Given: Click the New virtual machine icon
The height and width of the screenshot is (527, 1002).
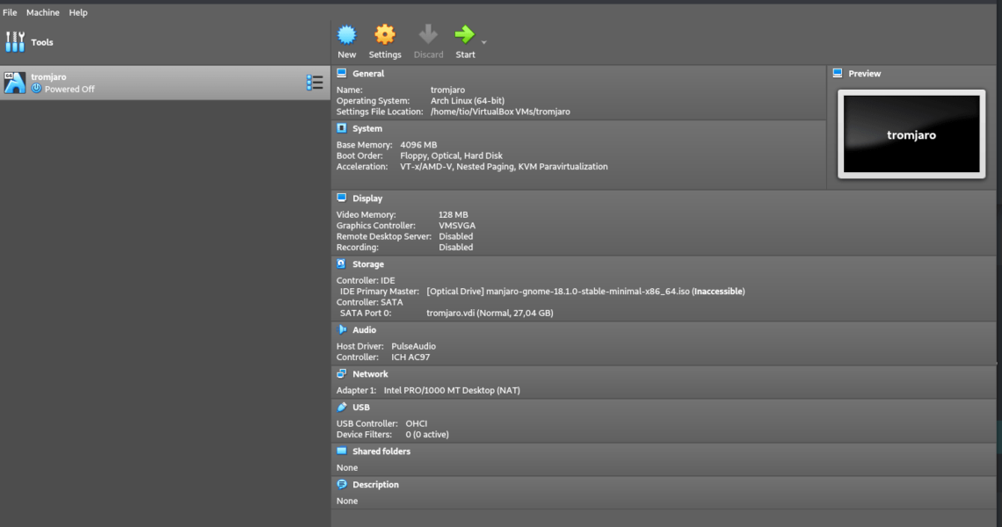Looking at the screenshot, I should click(347, 35).
